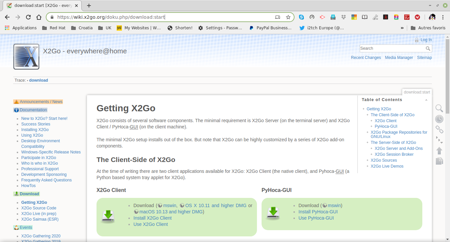Go back to the previous page
Viewport: 450px width, 242px height.
point(7,17)
